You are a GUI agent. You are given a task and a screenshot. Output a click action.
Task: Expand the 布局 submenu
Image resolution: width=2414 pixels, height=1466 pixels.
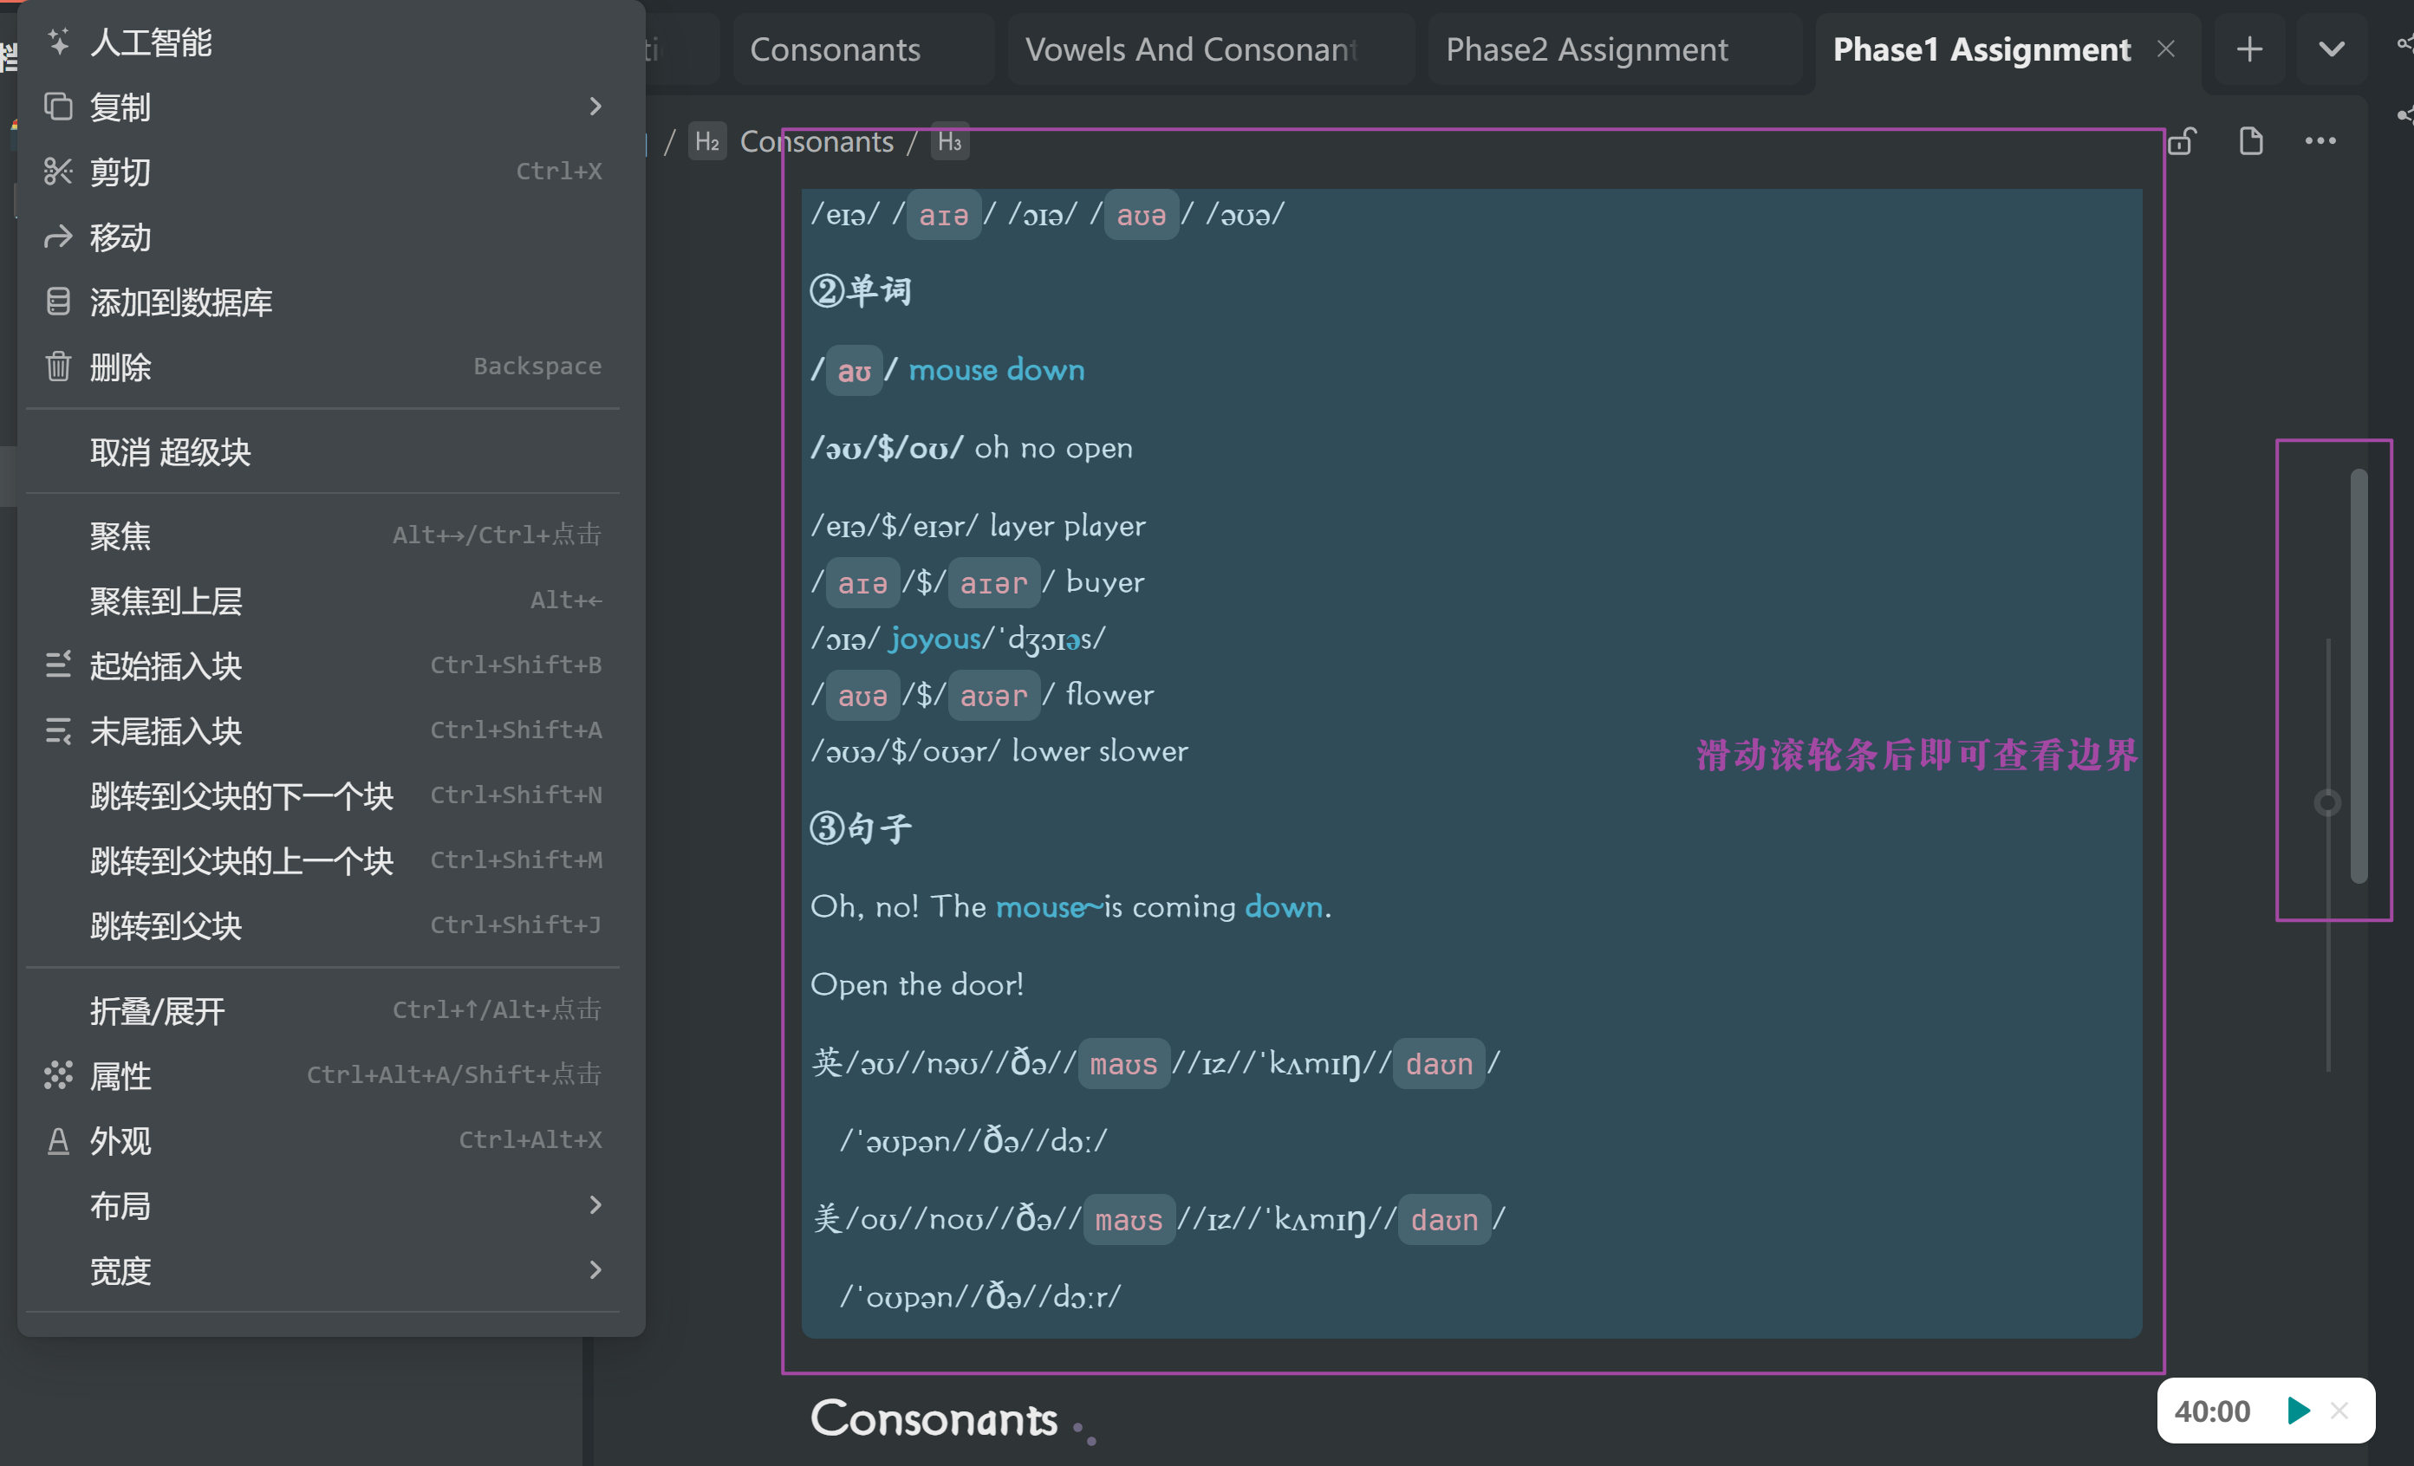595,1205
